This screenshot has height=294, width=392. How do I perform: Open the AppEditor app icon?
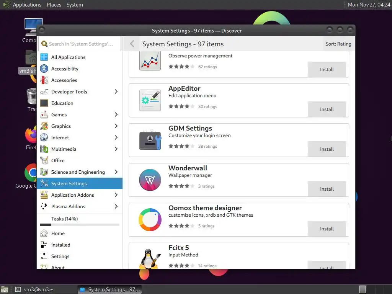[150, 100]
